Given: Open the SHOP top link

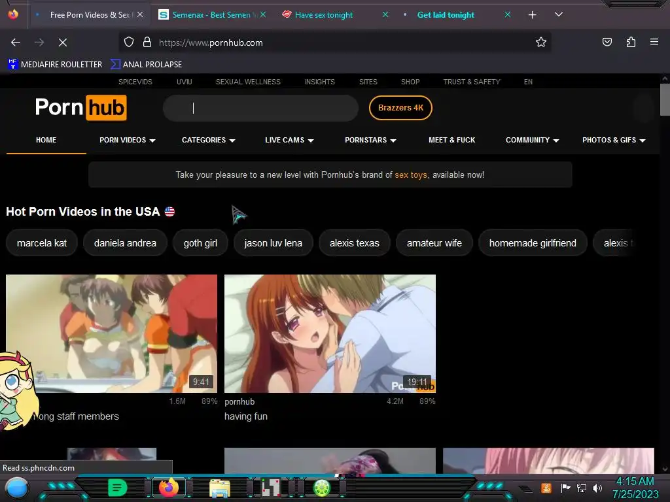Looking at the screenshot, I should coord(410,82).
